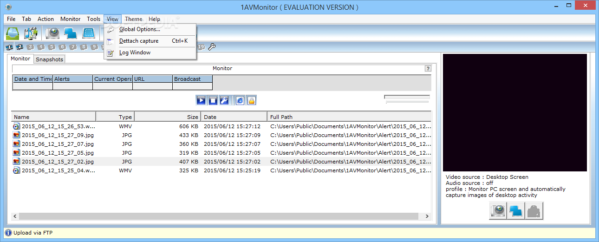Stop monitoring with the stop button
Image resolution: width=599 pixels, height=242 pixels.
pyautogui.click(x=213, y=100)
